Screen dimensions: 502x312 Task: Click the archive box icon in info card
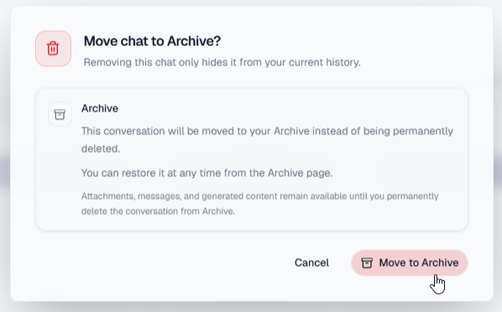pos(60,114)
